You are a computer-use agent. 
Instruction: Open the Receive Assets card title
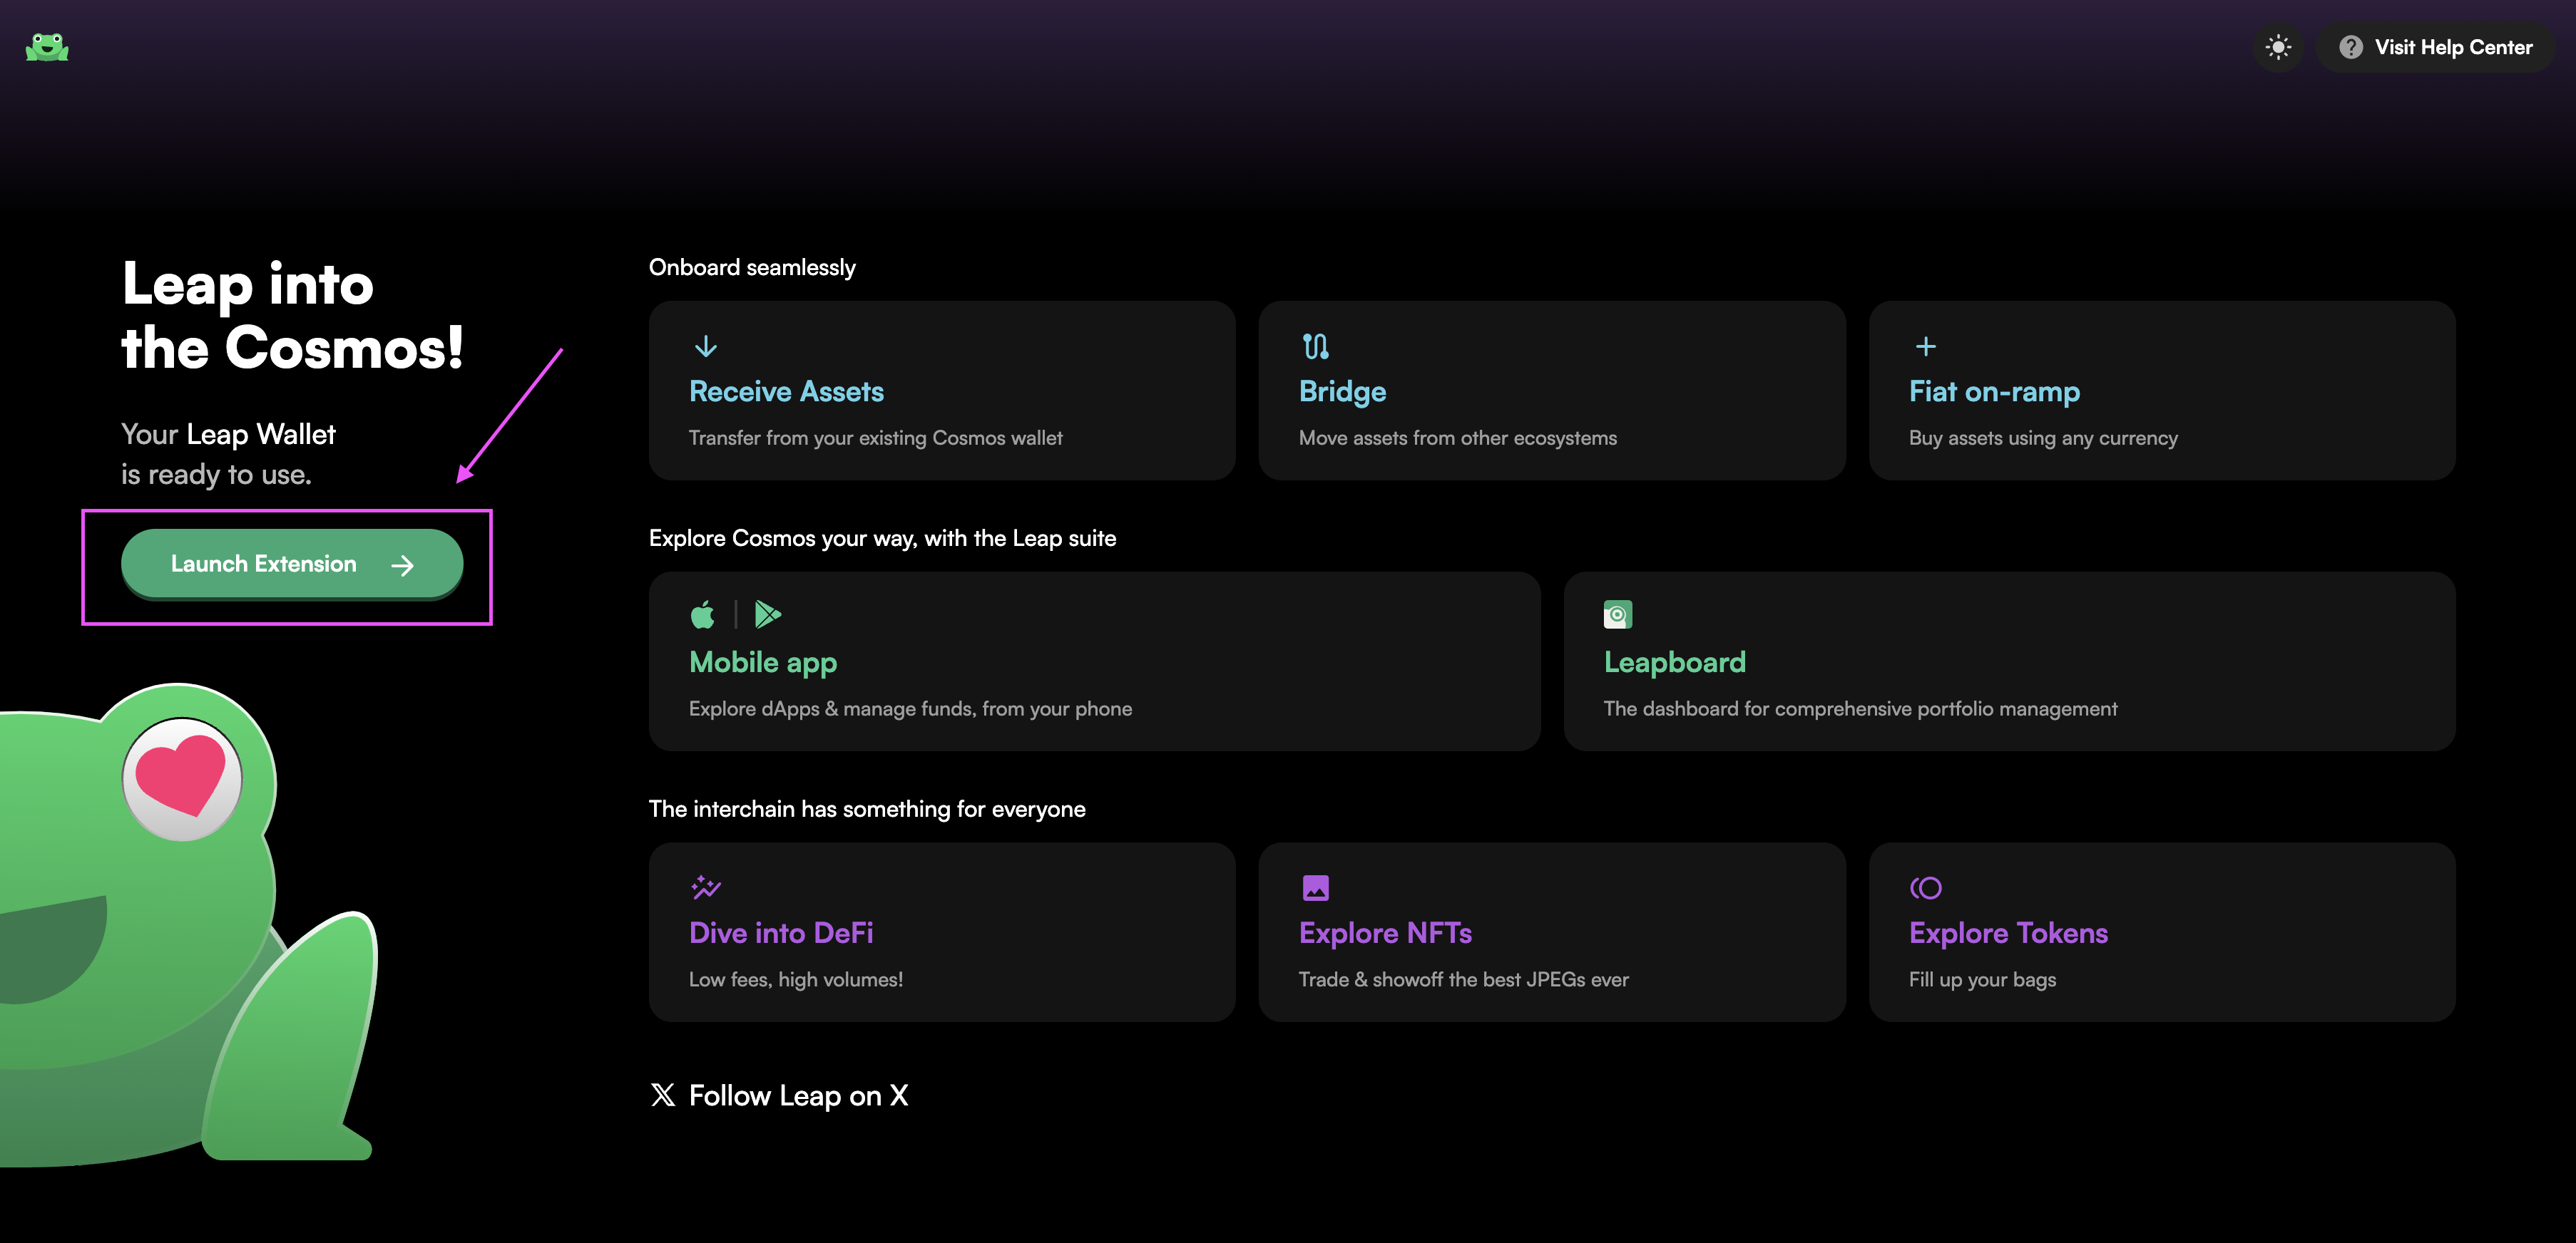click(x=786, y=392)
